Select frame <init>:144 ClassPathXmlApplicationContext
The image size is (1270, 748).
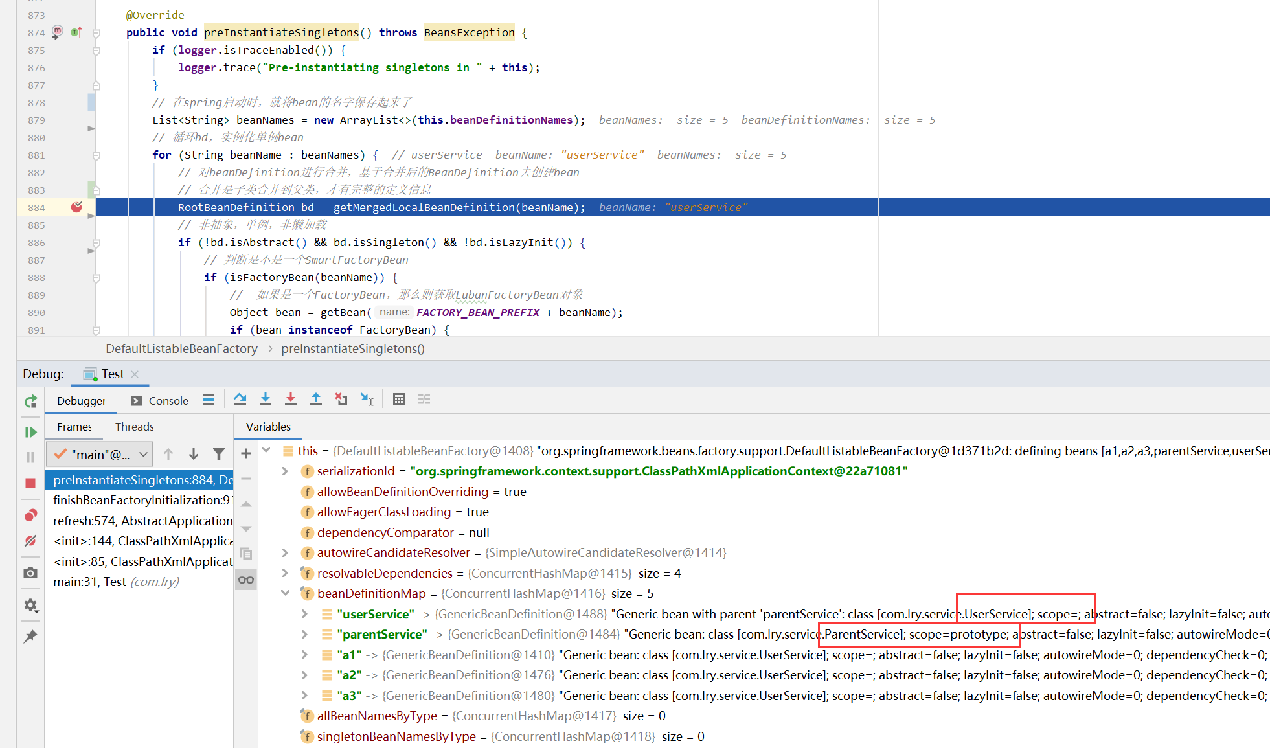click(139, 541)
